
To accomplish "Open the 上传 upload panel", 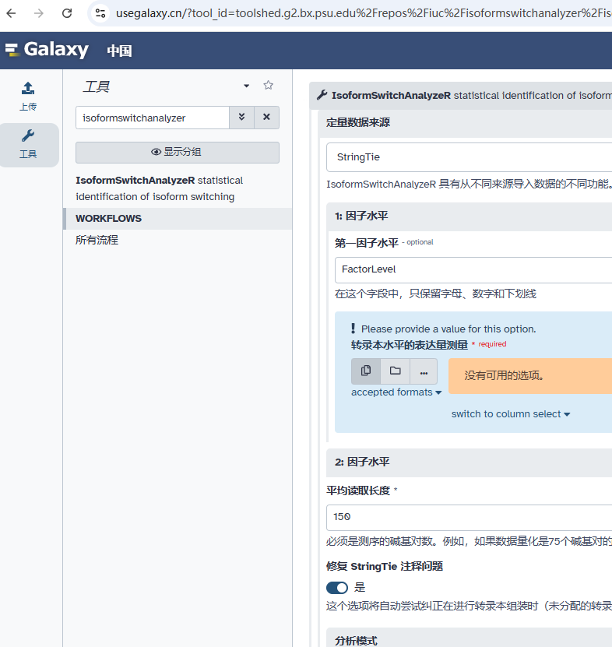I will pos(28,97).
